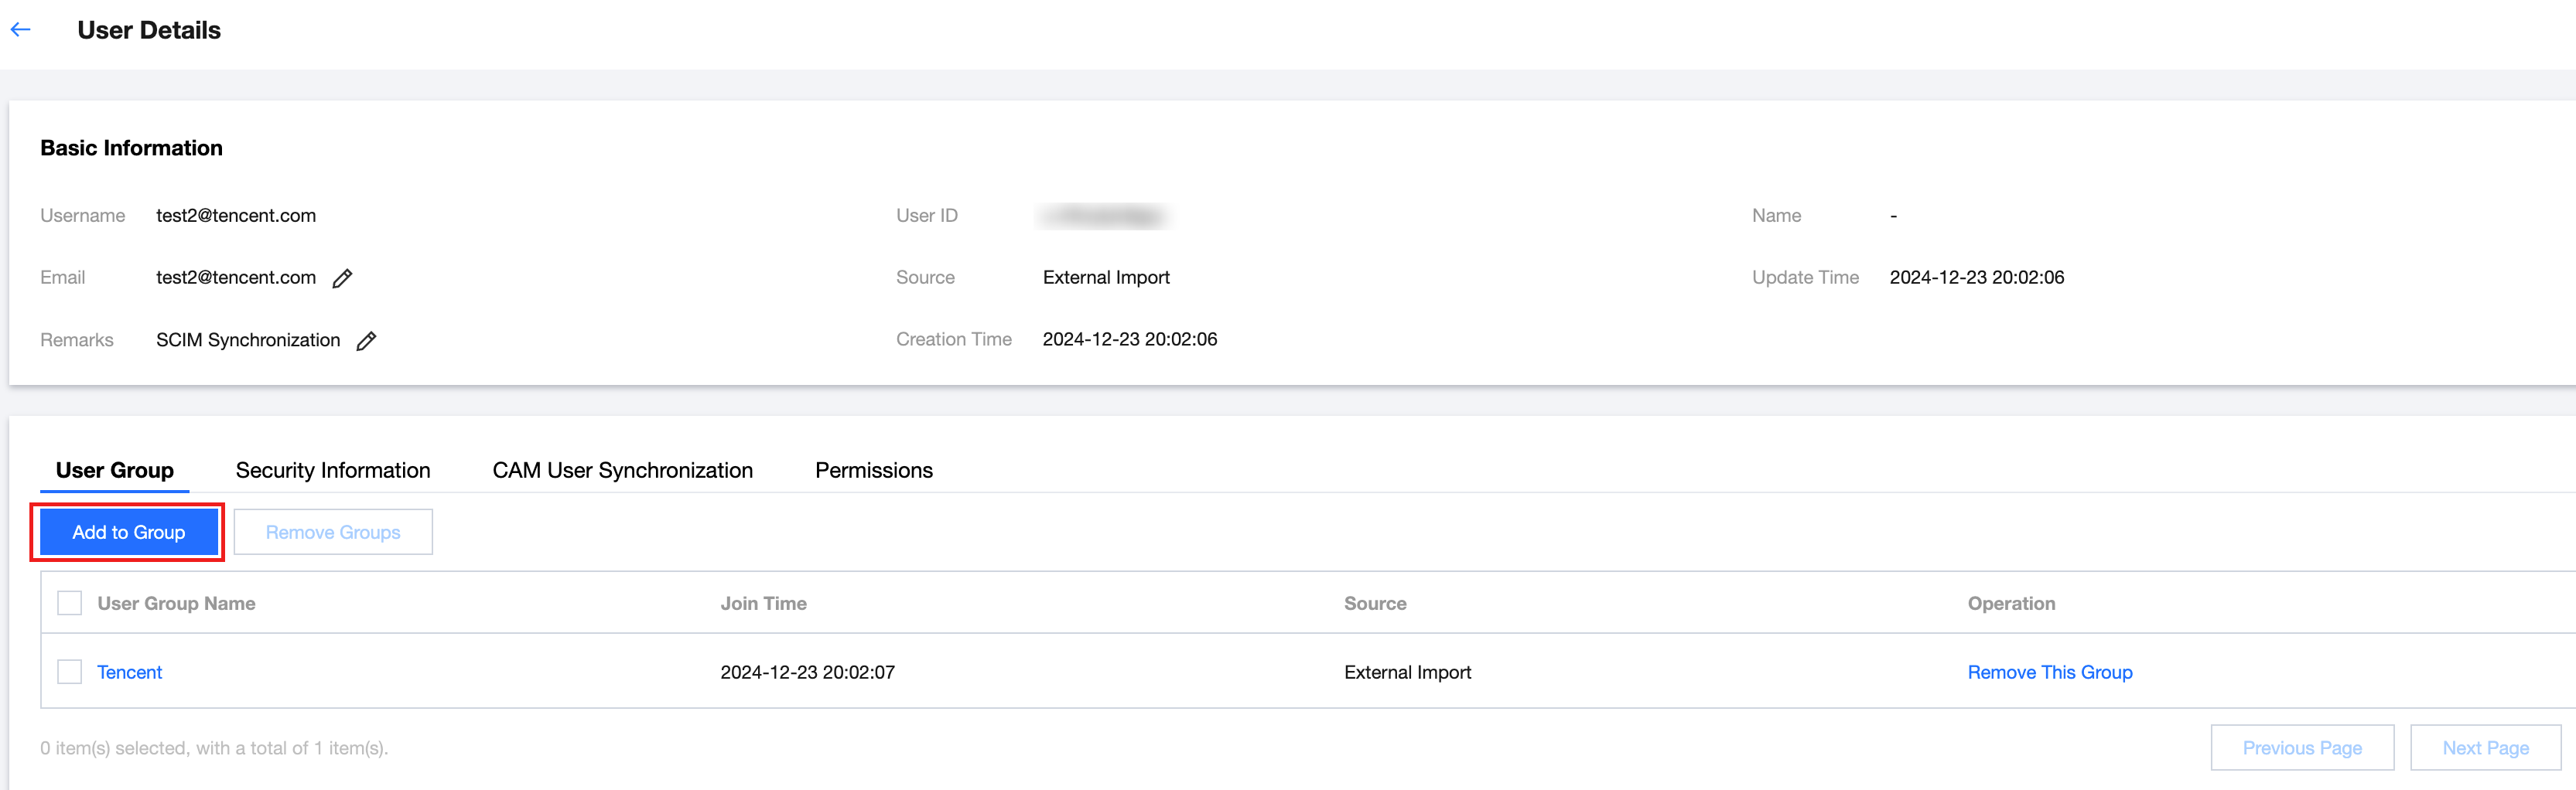Click the Operation column header
Viewport: 2576px width, 790px height.
pyautogui.click(x=2011, y=603)
